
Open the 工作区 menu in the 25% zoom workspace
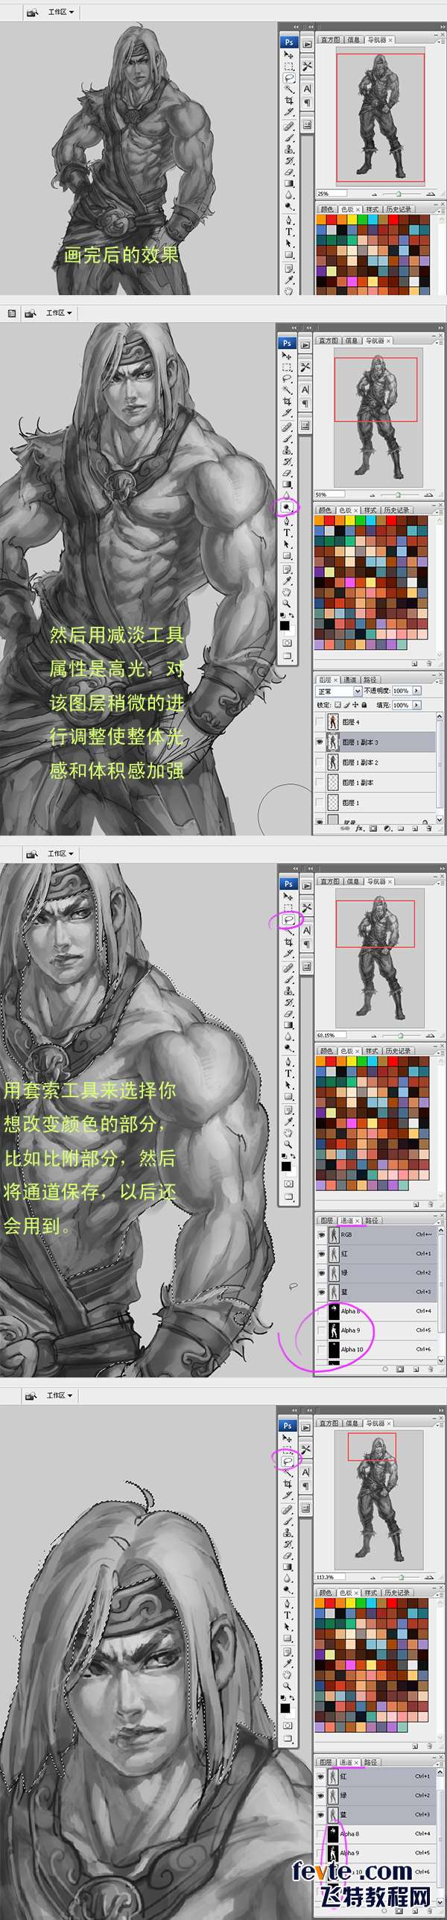(60, 13)
